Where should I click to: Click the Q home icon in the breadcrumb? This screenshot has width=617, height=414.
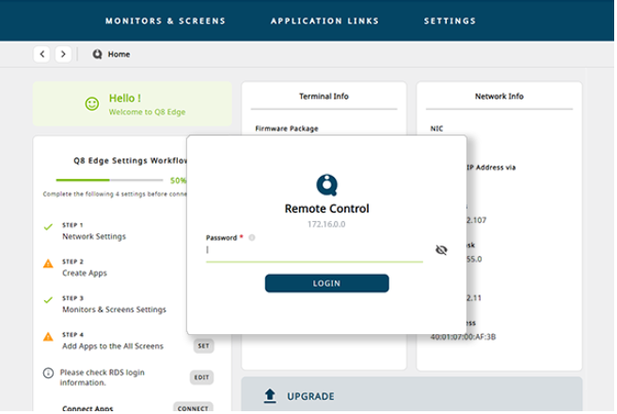97,55
